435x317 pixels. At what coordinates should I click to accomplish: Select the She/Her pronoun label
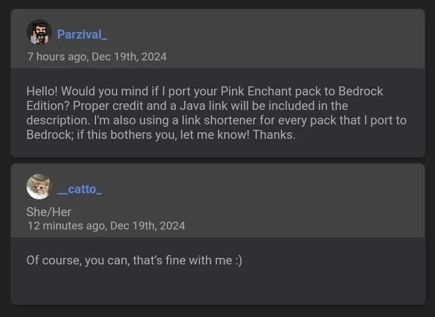pyautogui.click(x=49, y=212)
